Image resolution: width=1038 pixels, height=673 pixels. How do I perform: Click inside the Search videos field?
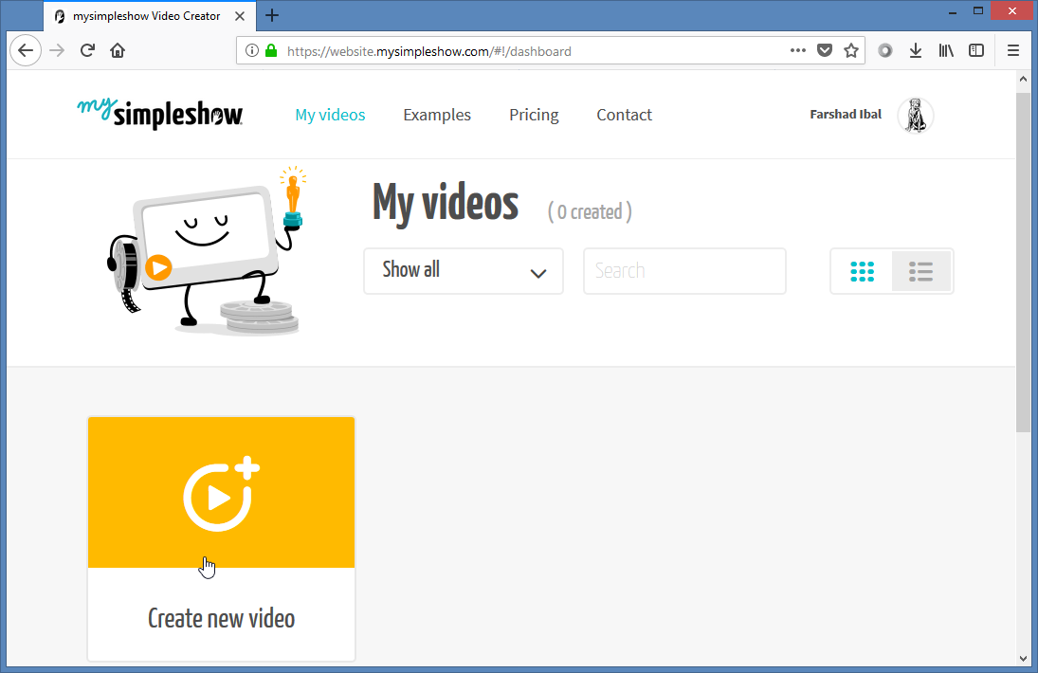684,271
